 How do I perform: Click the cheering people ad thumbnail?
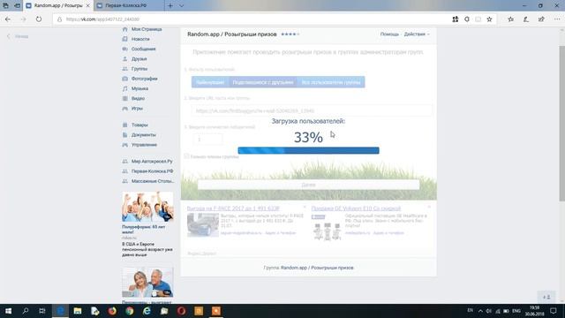click(x=147, y=207)
